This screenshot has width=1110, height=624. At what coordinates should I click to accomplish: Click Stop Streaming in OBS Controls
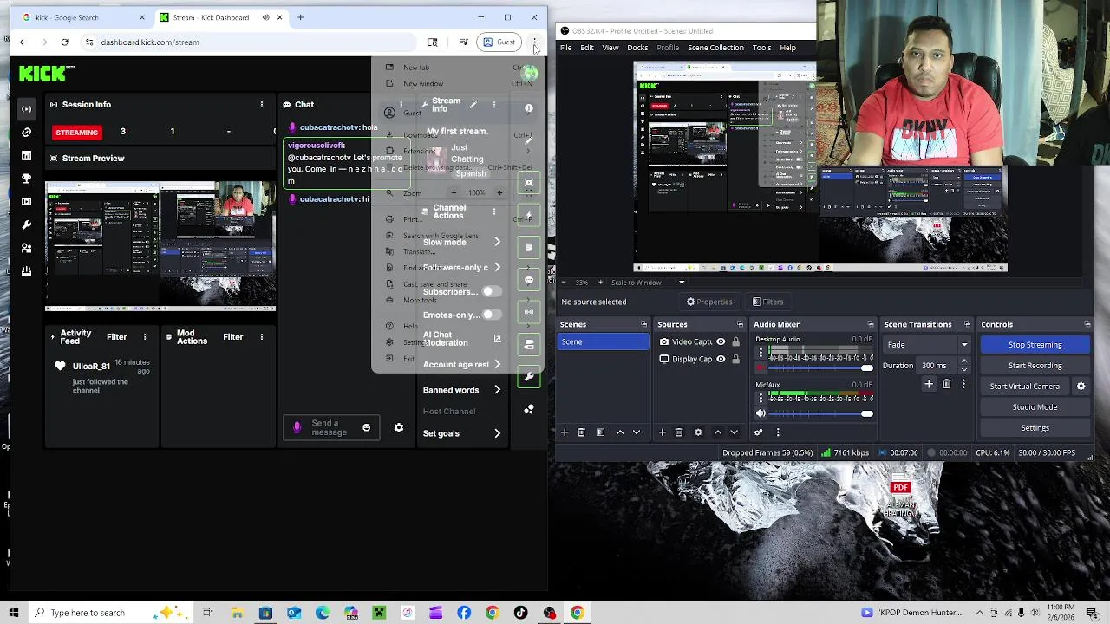(x=1035, y=345)
